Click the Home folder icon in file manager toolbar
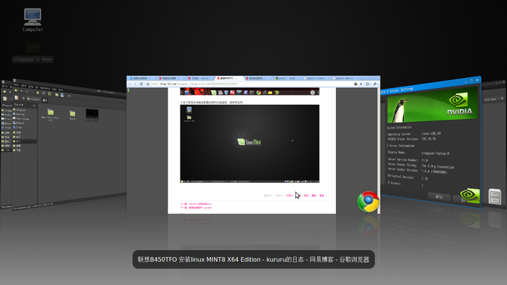The width and height of the screenshot is (507, 285). click(57, 95)
